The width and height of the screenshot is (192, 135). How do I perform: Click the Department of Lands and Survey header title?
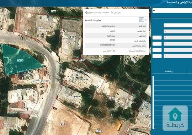179,2
